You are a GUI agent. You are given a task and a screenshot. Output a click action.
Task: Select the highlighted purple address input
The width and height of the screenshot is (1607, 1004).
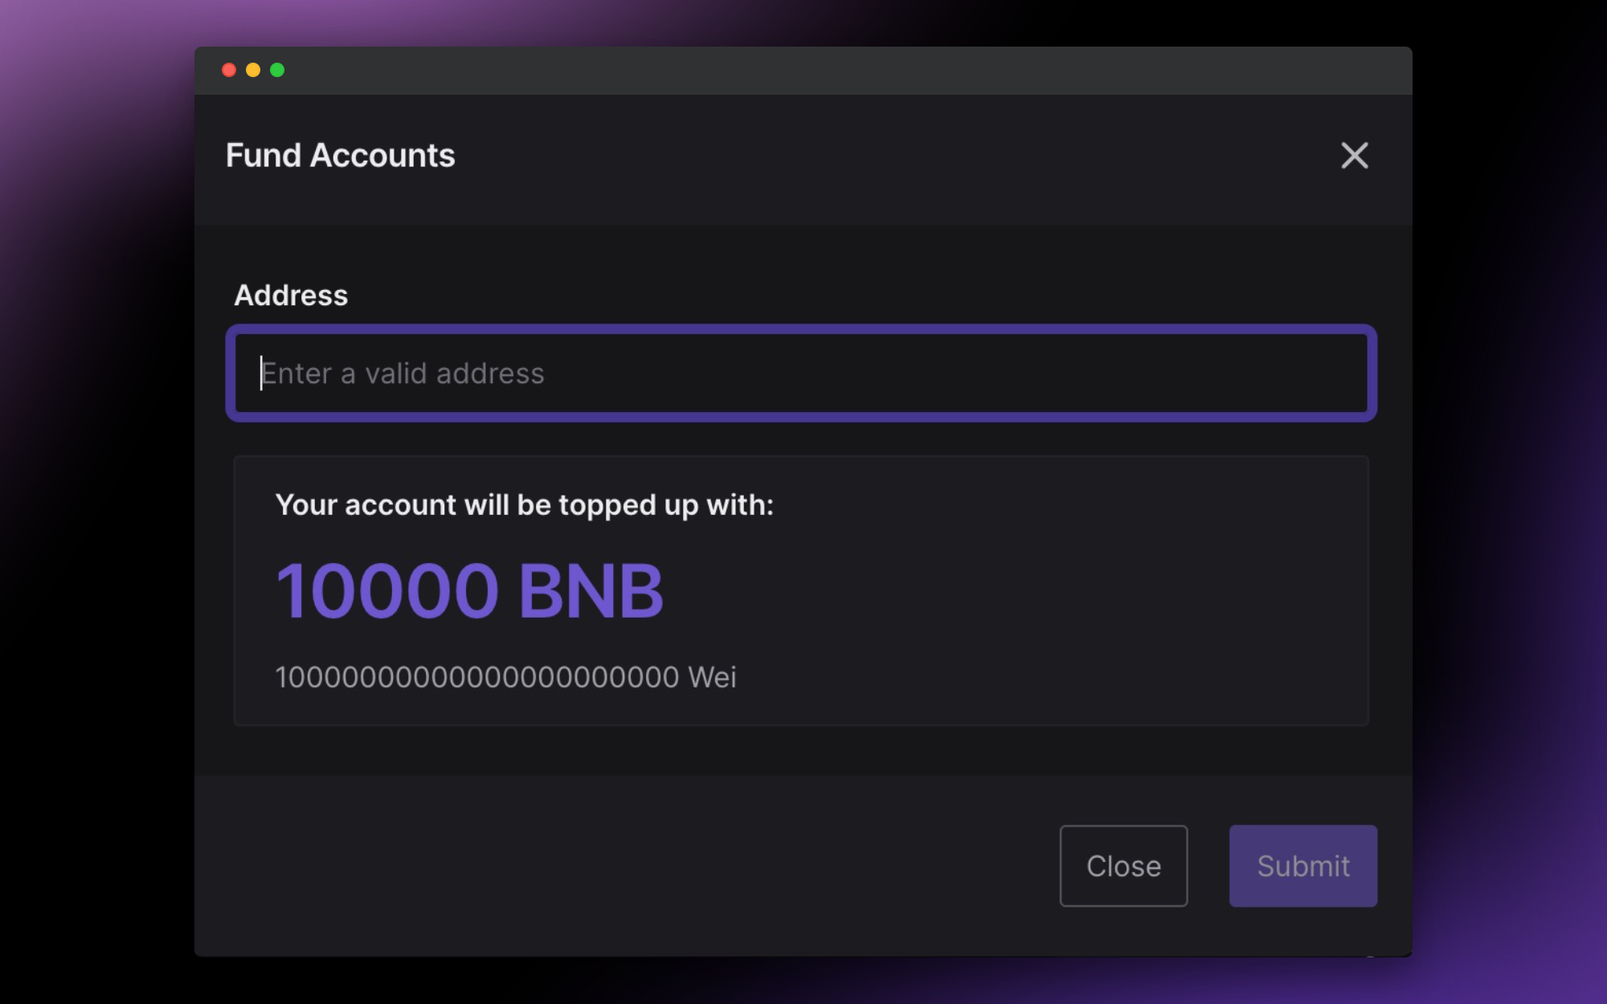(x=801, y=373)
